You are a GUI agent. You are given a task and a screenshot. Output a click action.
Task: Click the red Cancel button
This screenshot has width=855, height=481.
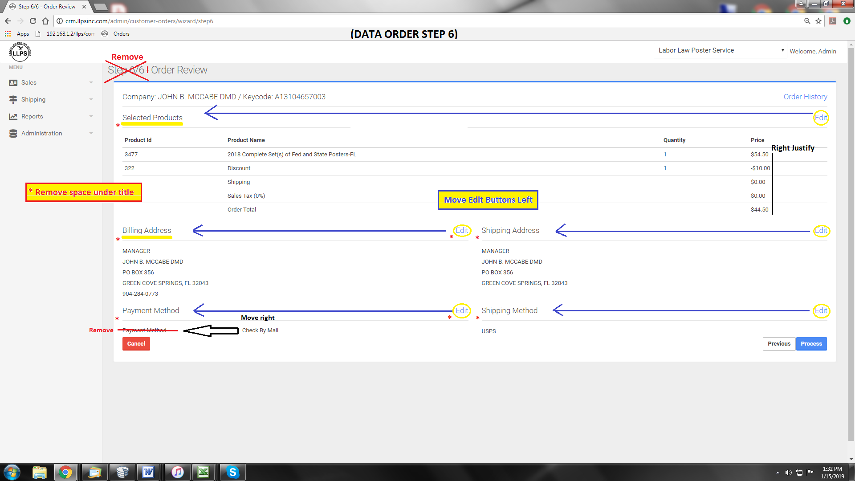tap(136, 344)
